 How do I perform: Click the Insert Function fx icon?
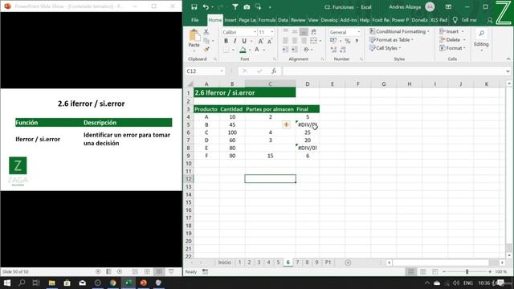274,71
